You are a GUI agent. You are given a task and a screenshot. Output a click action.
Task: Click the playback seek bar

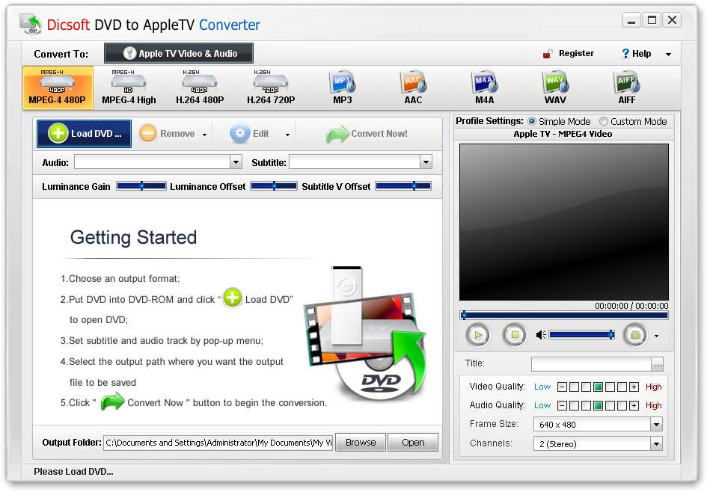click(564, 316)
